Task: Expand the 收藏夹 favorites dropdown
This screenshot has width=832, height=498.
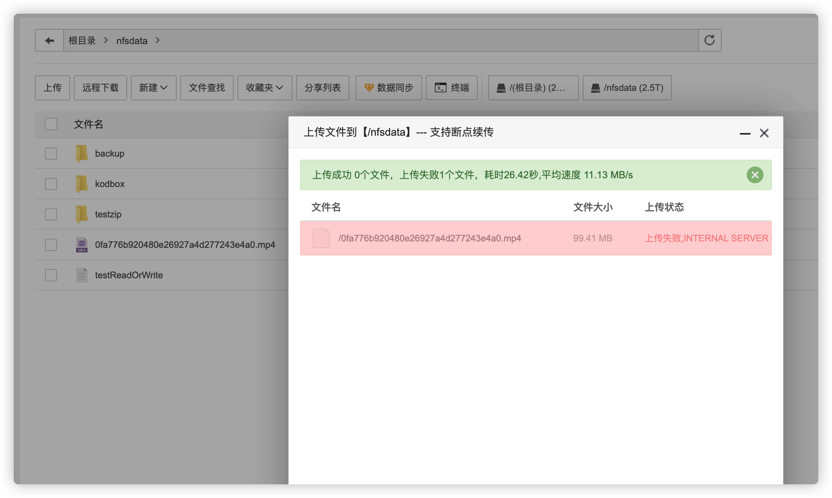Action: [265, 88]
